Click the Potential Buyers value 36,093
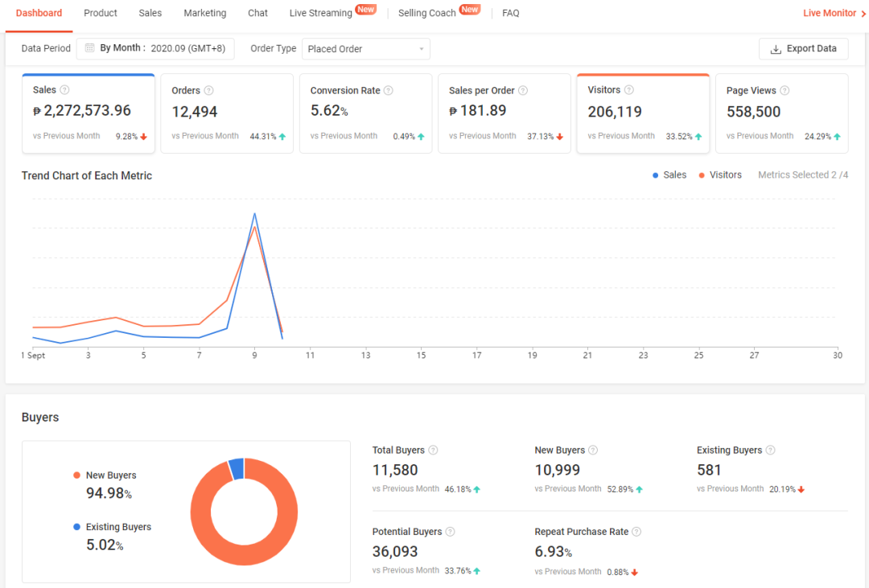This screenshot has width=869, height=588. coord(395,552)
